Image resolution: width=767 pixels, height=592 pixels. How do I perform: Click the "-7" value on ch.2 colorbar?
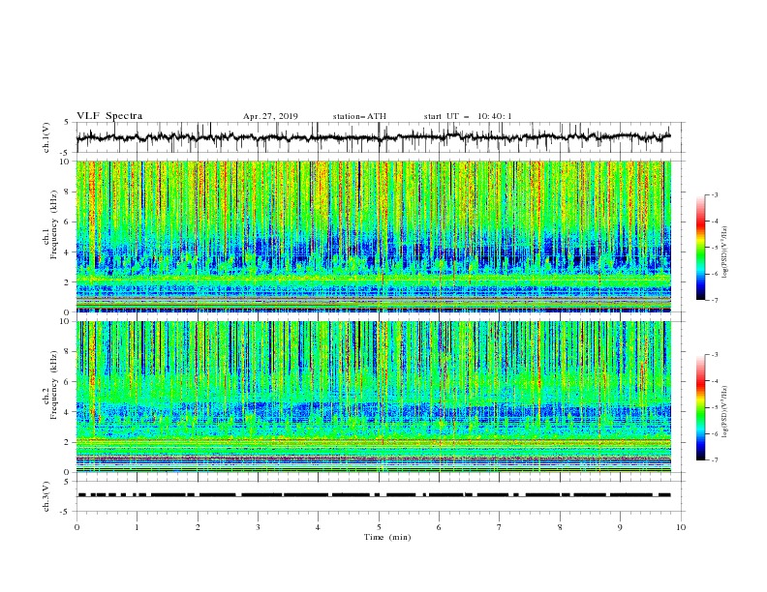click(715, 459)
